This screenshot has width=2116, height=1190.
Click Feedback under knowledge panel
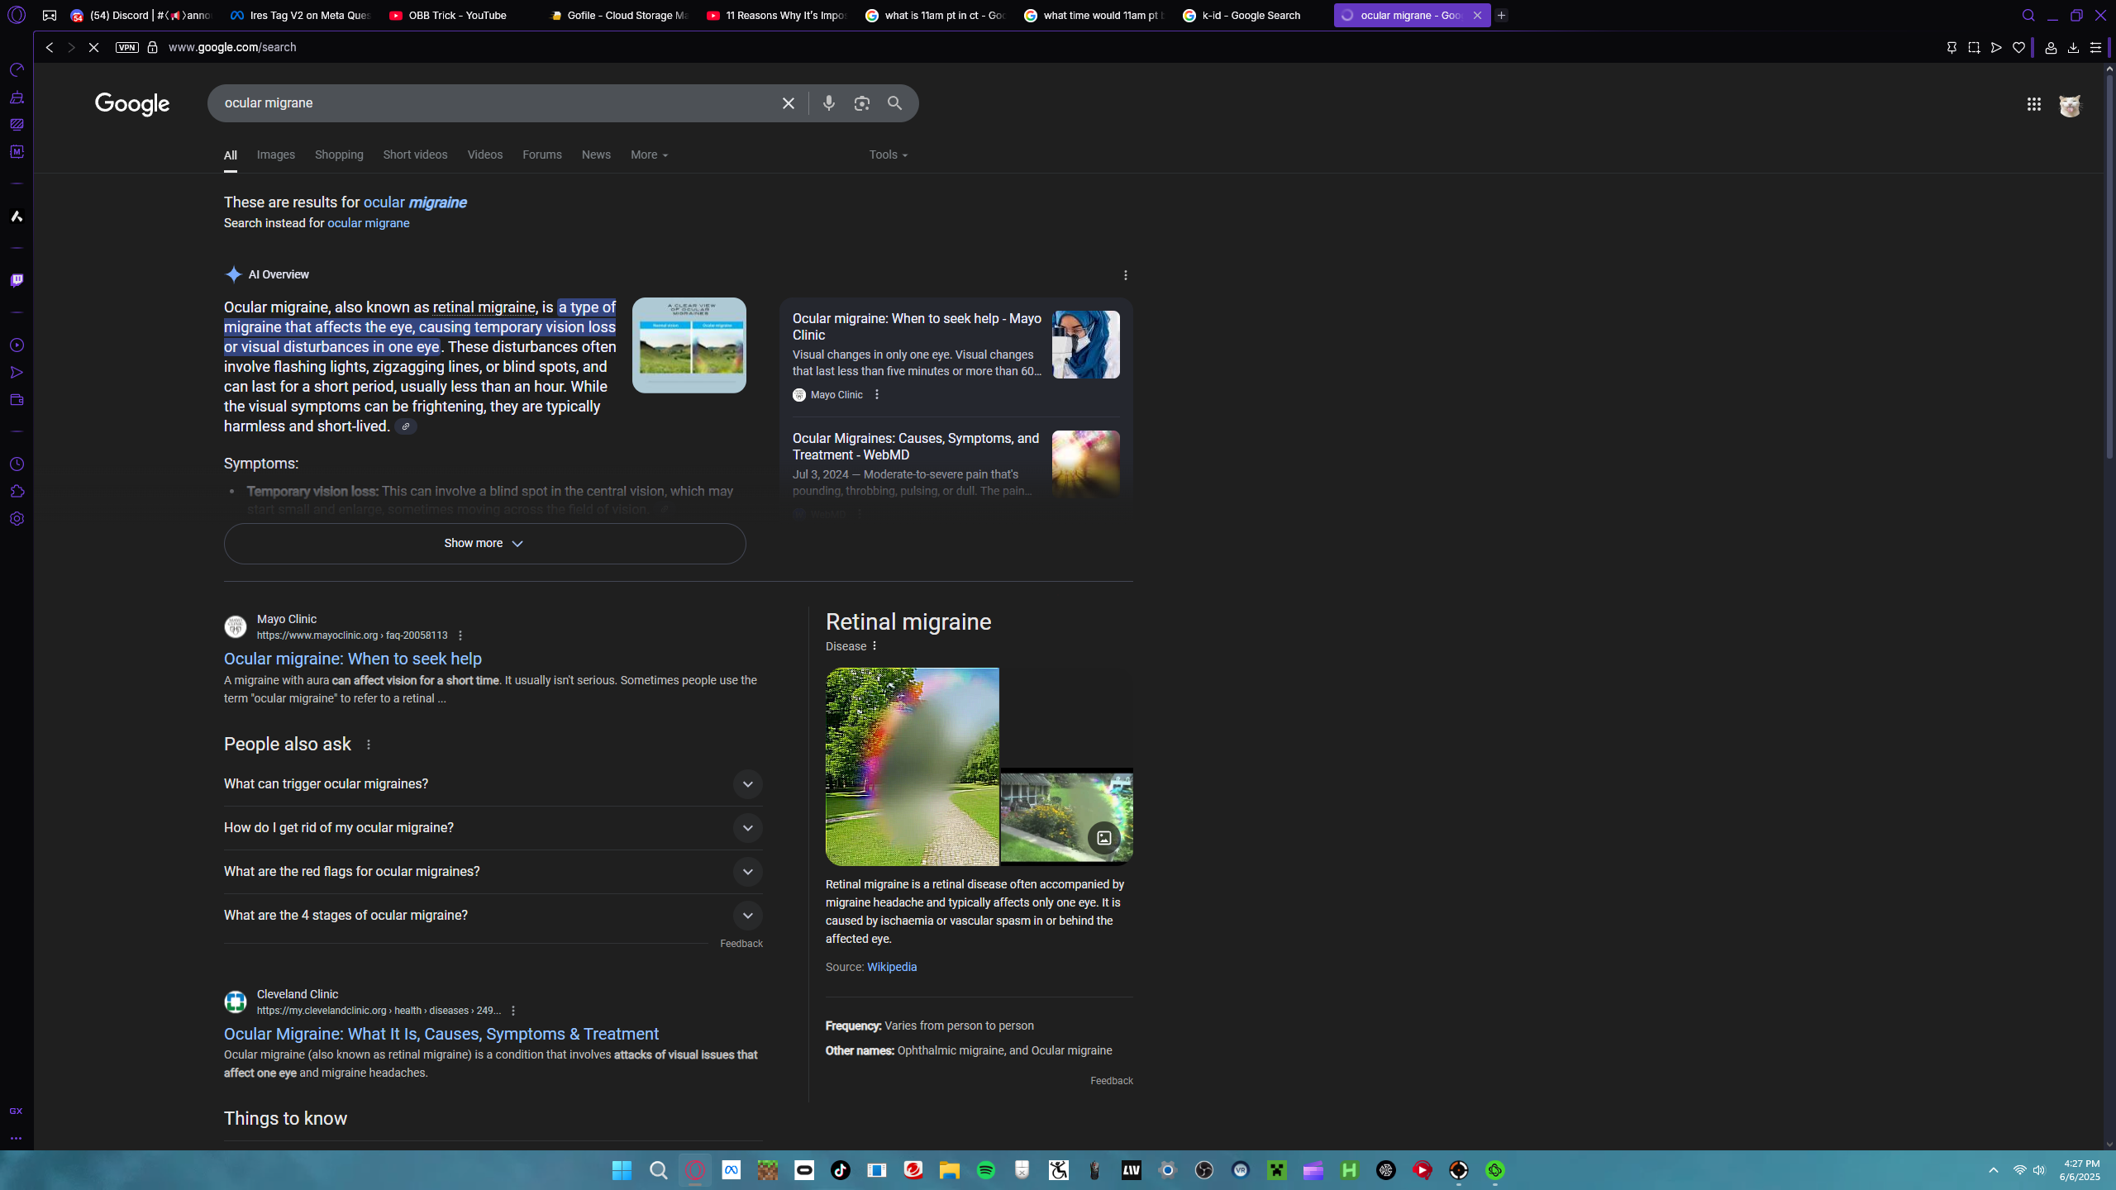(x=1111, y=1081)
